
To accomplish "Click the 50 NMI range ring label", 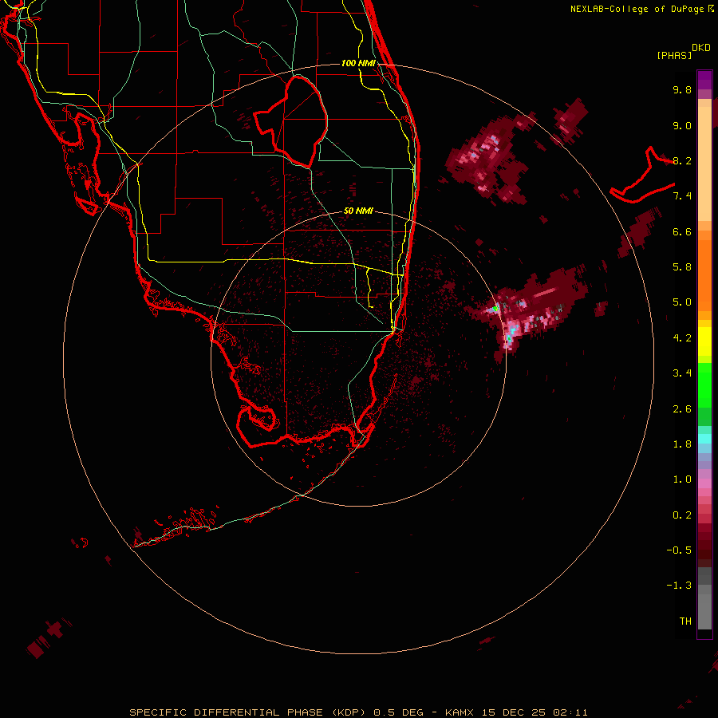I will [x=358, y=211].
